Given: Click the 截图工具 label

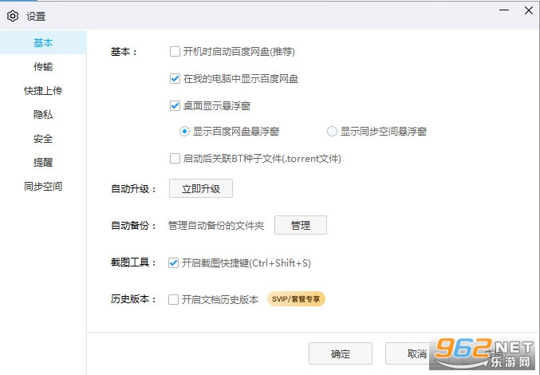Looking at the screenshot, I should (x=134, y=262).
